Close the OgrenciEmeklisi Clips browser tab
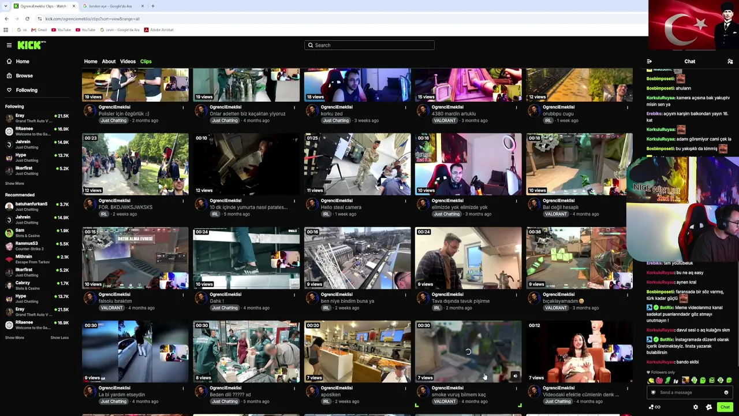Screen dimensions: 739x416 click(74, 6)
